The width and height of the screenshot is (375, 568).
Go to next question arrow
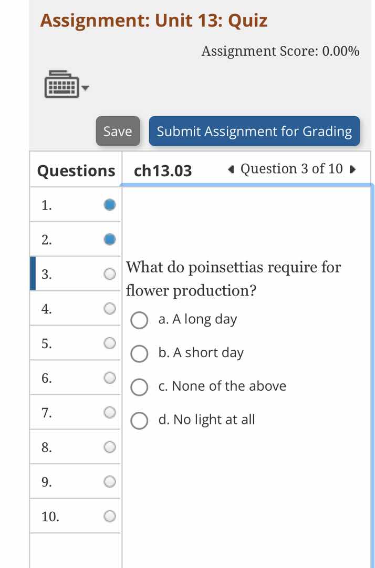[x=353, y=169]
